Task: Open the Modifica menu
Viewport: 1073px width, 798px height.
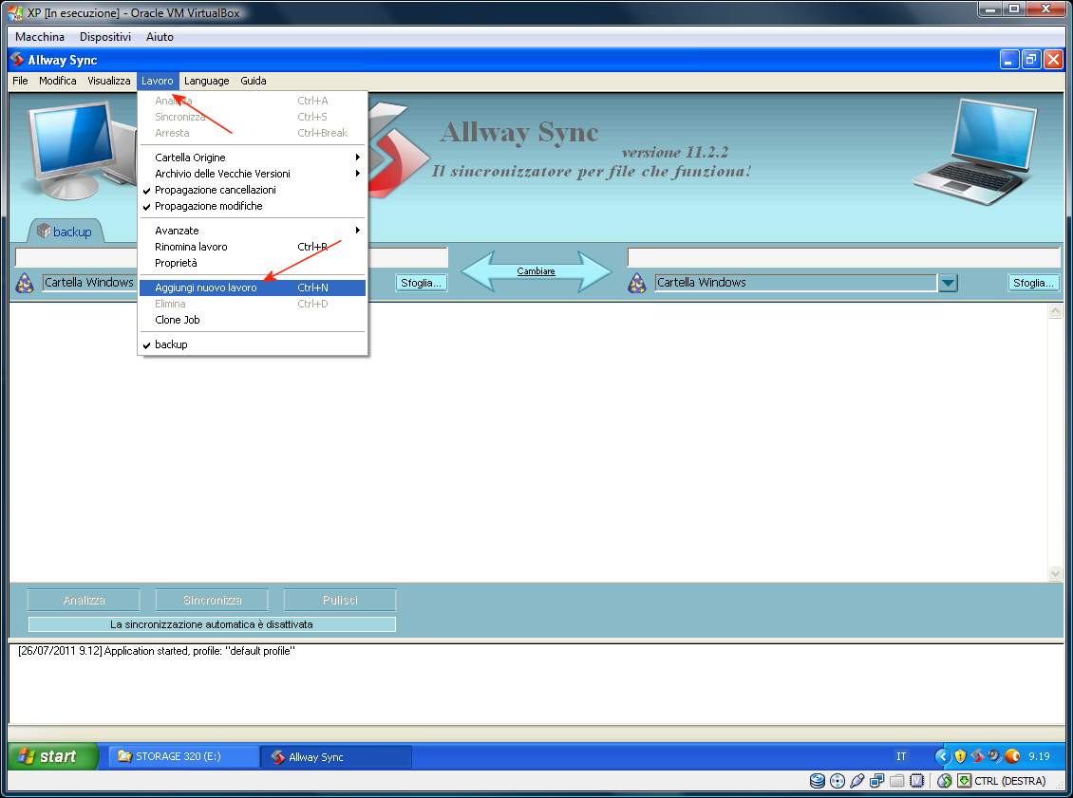Action: pos(58,81)
